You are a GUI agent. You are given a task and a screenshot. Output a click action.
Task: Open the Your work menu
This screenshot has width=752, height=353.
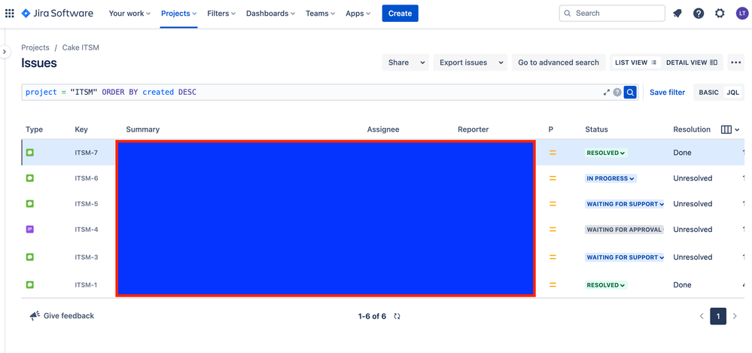click(x=129, y=14)
